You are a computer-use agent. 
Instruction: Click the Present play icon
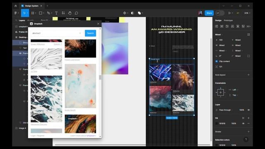[229, 13]
